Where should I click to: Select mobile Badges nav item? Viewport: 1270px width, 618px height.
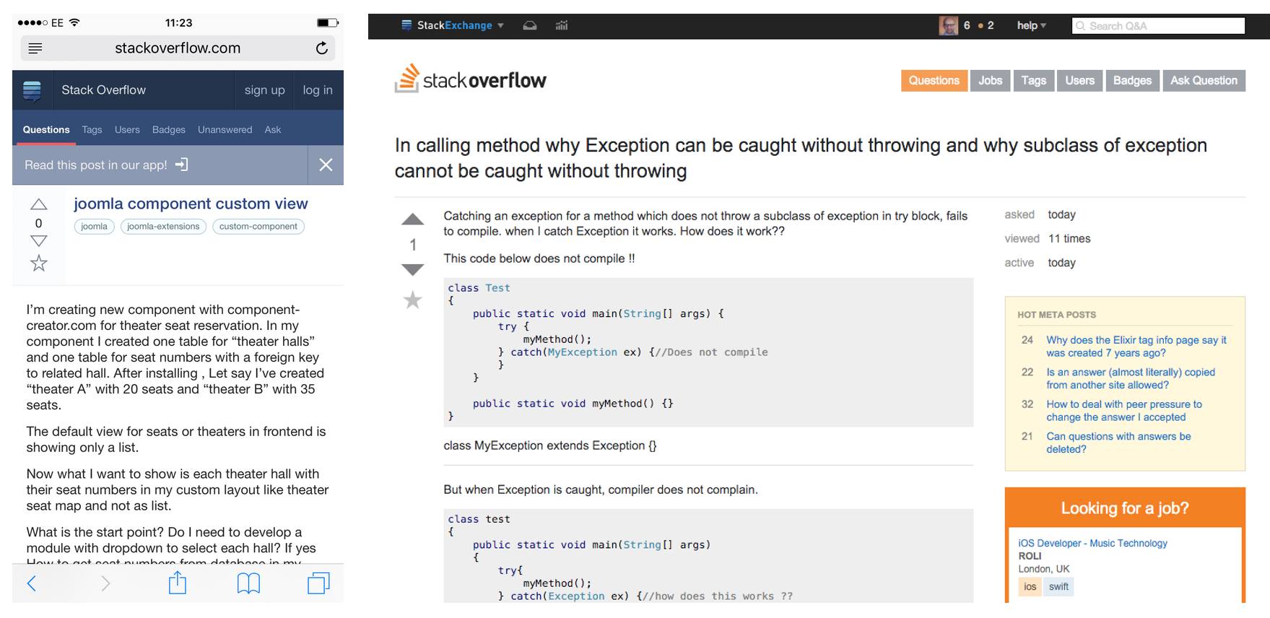pos(169,130)
